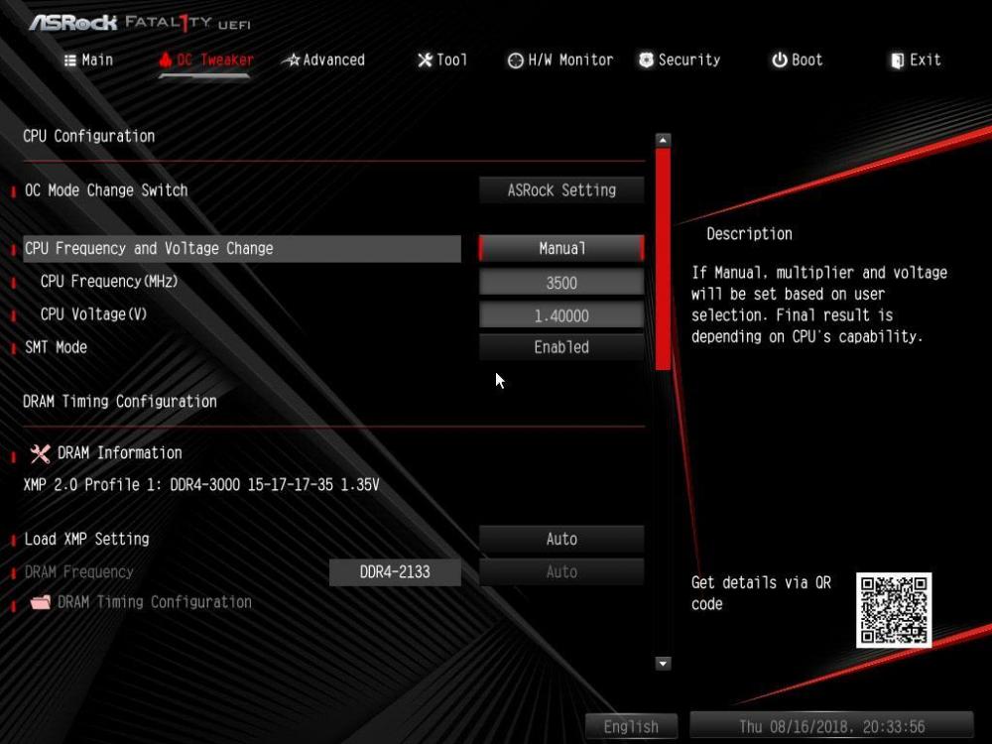Click the wrench icon for the Tool menu
Viewport: 992px width, 744px height.
tap(425, 60)
